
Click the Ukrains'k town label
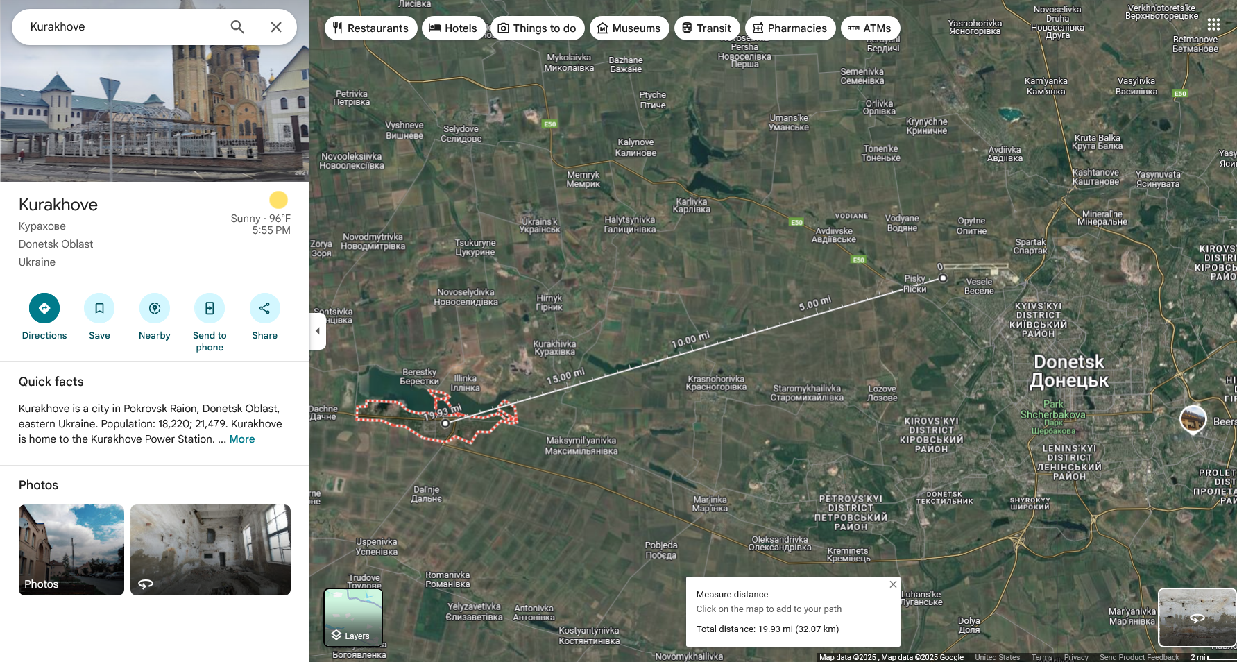[540, 226]
